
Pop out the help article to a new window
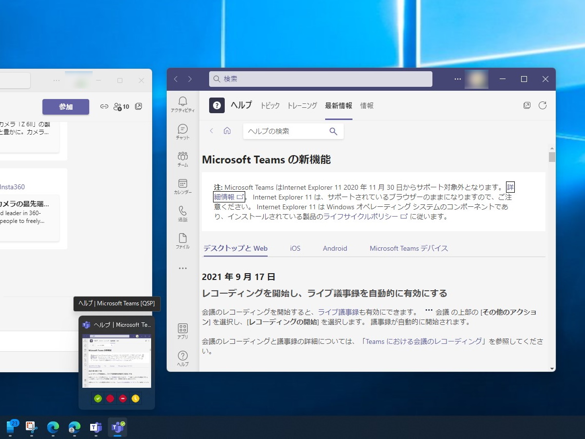(x=527, y=105)
